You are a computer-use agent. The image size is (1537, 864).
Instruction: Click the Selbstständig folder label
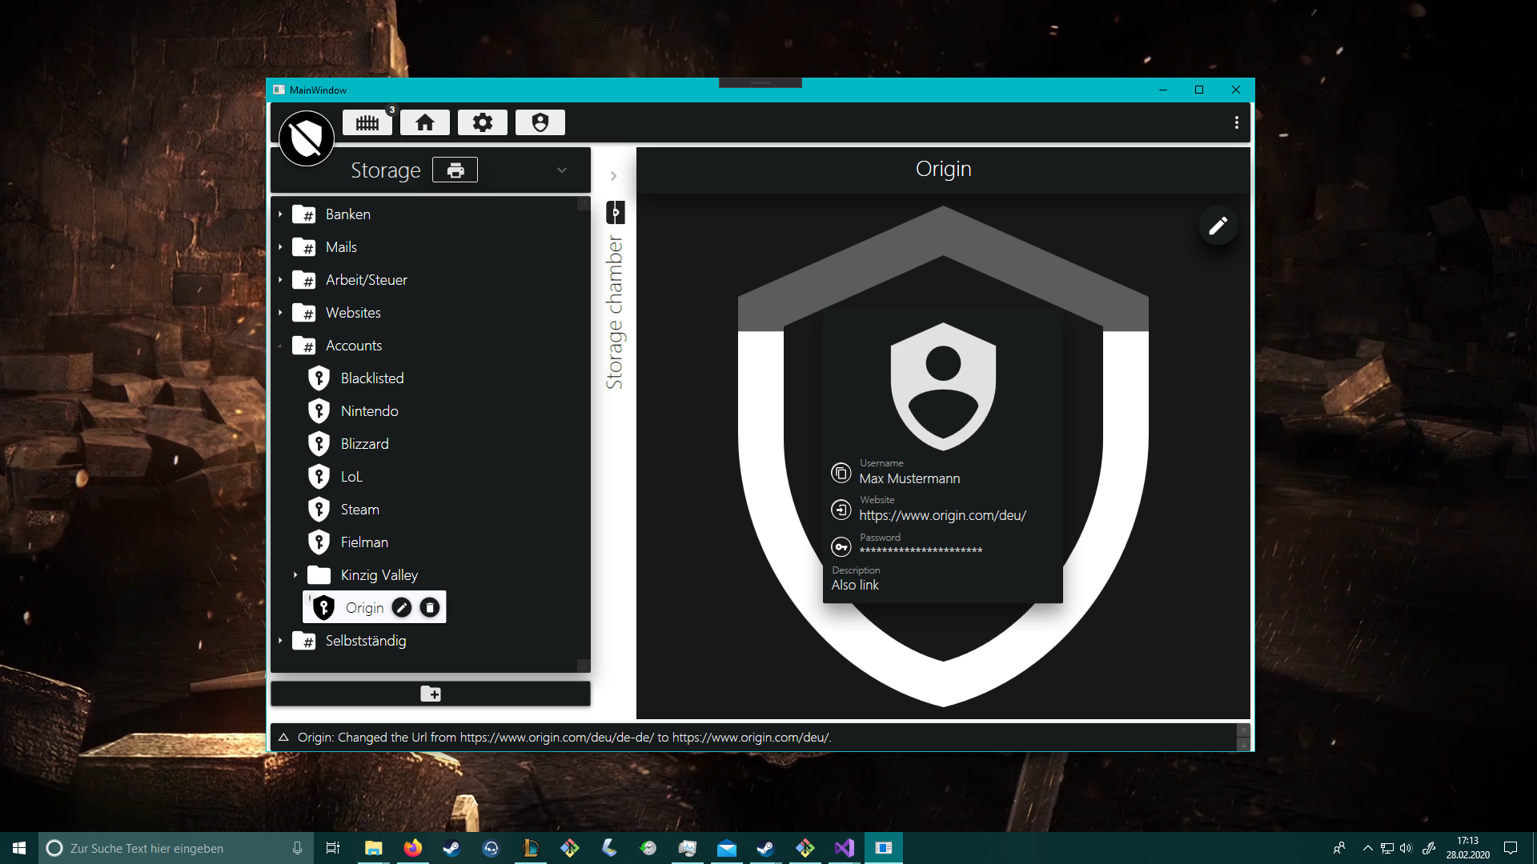[x=366, y=641]
